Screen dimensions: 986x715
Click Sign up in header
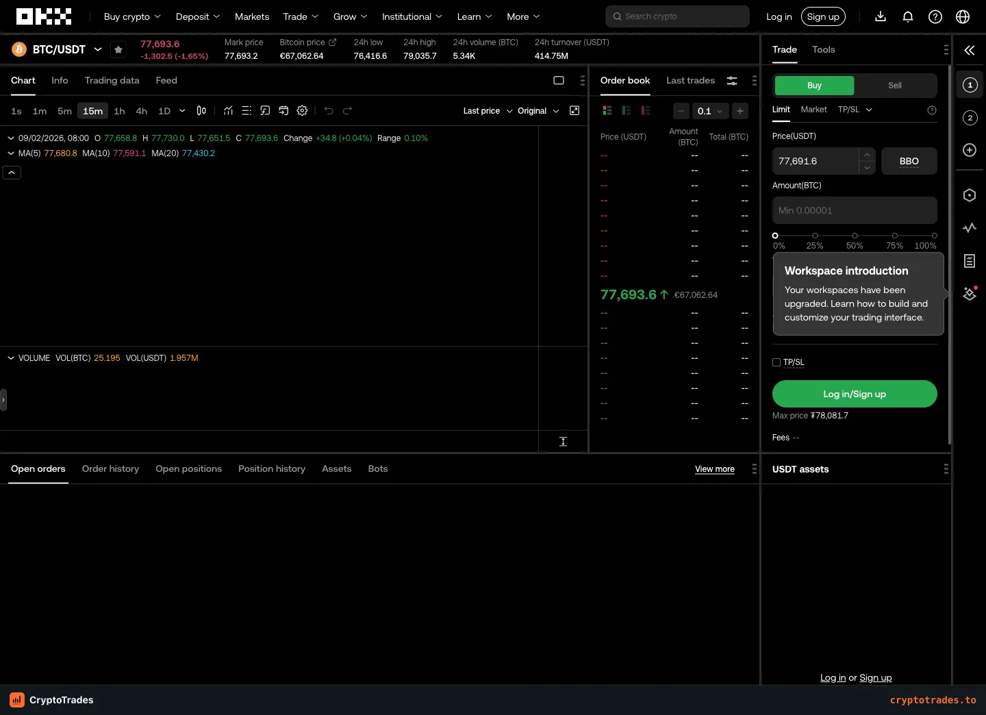(823, 16)
